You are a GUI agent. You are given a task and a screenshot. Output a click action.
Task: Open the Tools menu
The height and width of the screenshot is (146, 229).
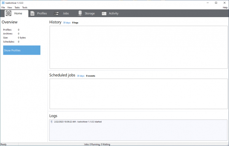click(x=25, y=7)
